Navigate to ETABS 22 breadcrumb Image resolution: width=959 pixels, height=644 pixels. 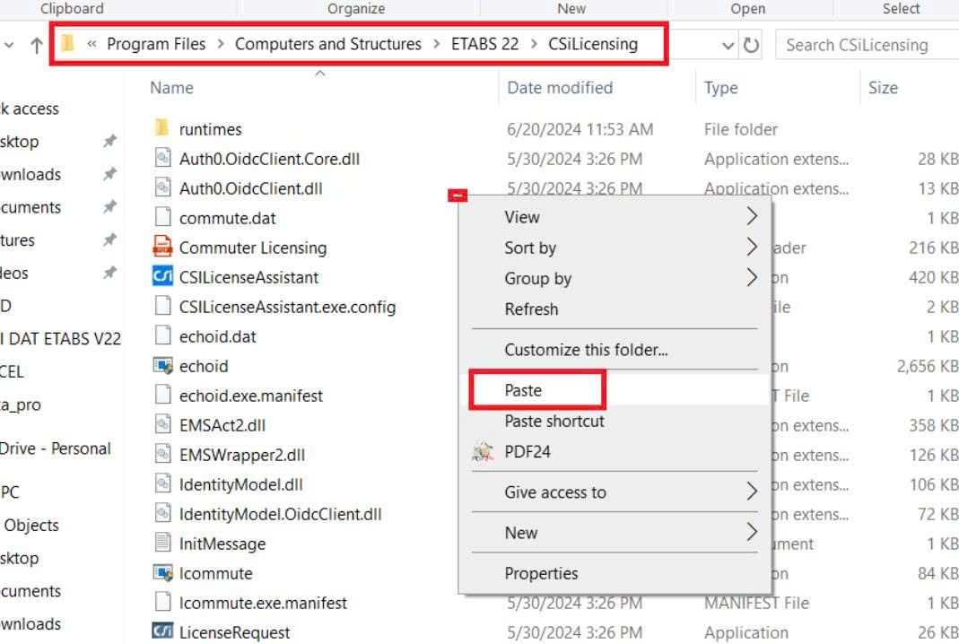(484, 44)
